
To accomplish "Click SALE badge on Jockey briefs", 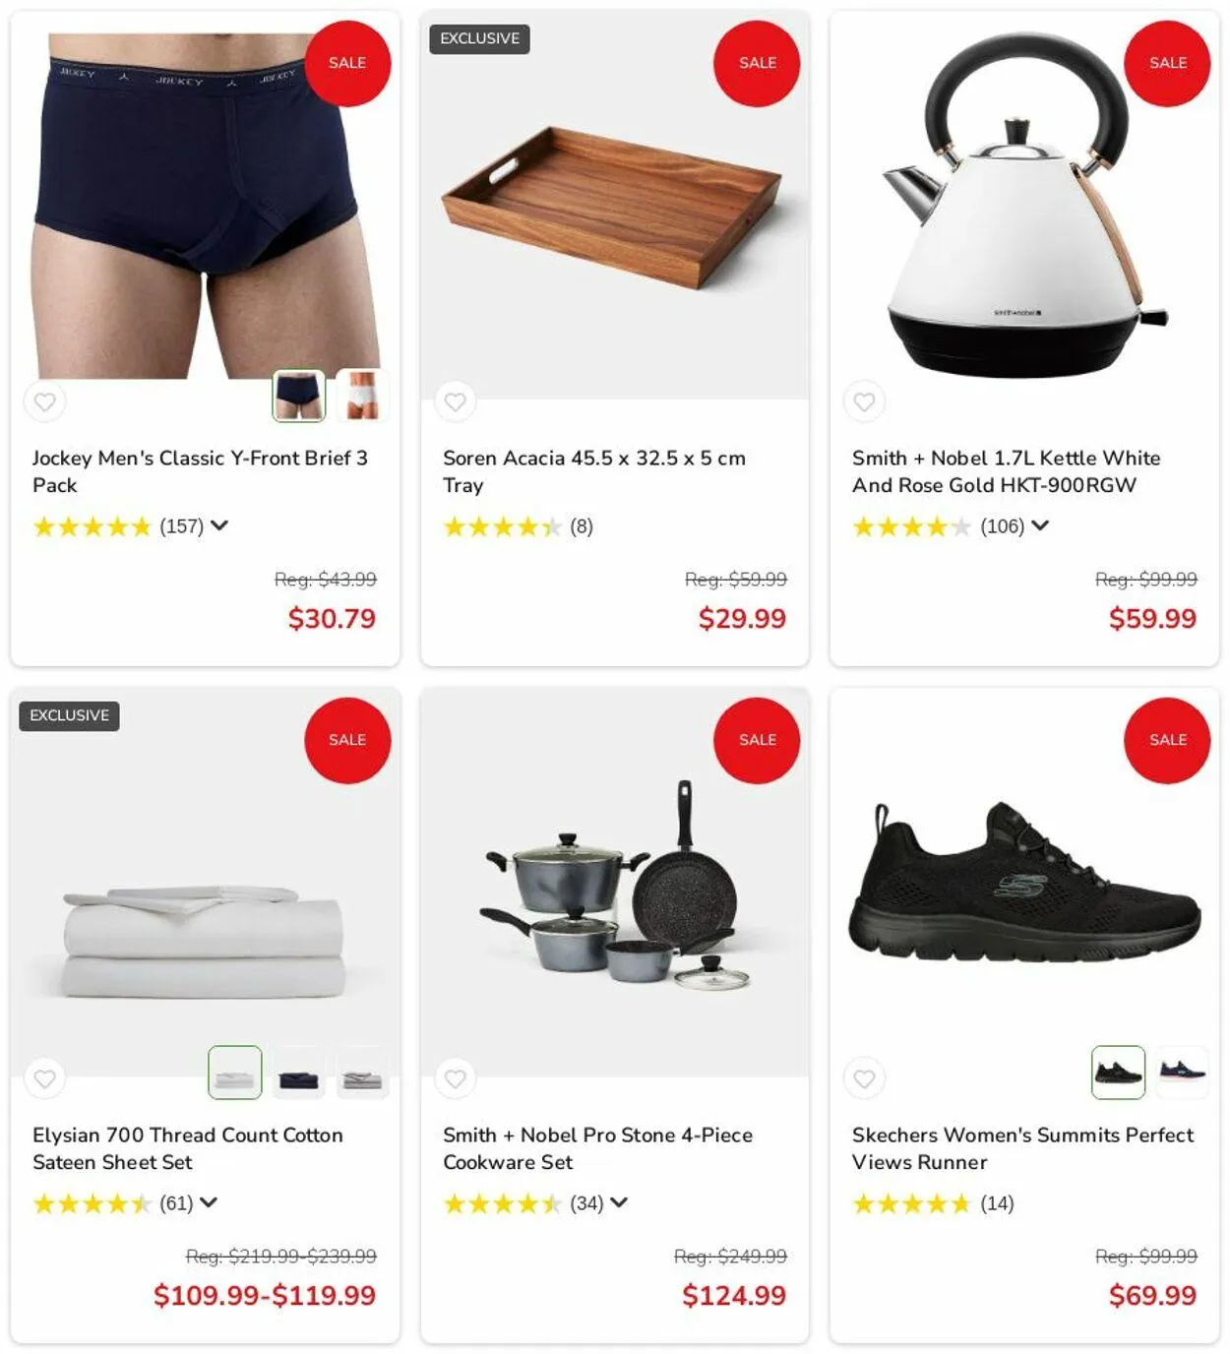I will (x=347, y=63).
